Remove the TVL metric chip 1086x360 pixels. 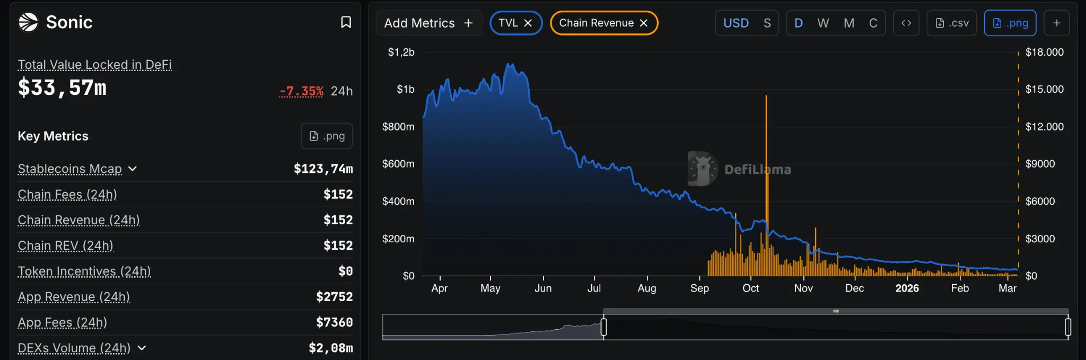point(528,23)
